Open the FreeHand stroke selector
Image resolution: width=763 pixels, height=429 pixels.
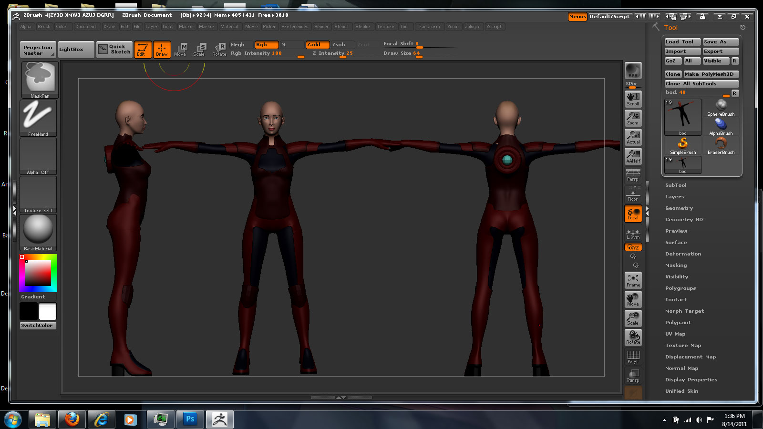(38, 118)
